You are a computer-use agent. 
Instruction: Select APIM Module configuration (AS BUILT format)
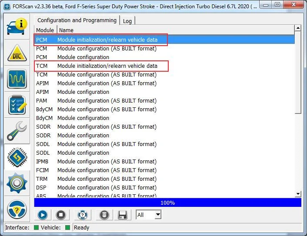point(164,83)
